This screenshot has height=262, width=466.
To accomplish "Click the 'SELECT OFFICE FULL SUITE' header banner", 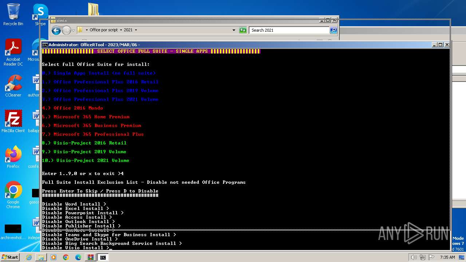I will point(151,51).
